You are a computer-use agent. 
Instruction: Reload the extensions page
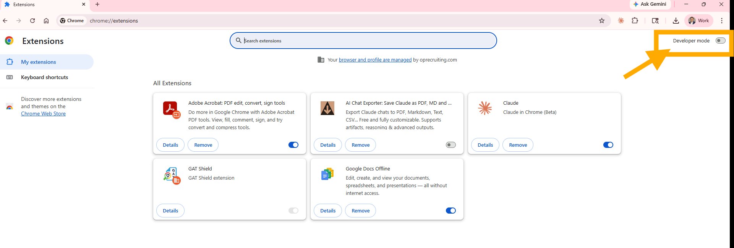coord(32,21)
